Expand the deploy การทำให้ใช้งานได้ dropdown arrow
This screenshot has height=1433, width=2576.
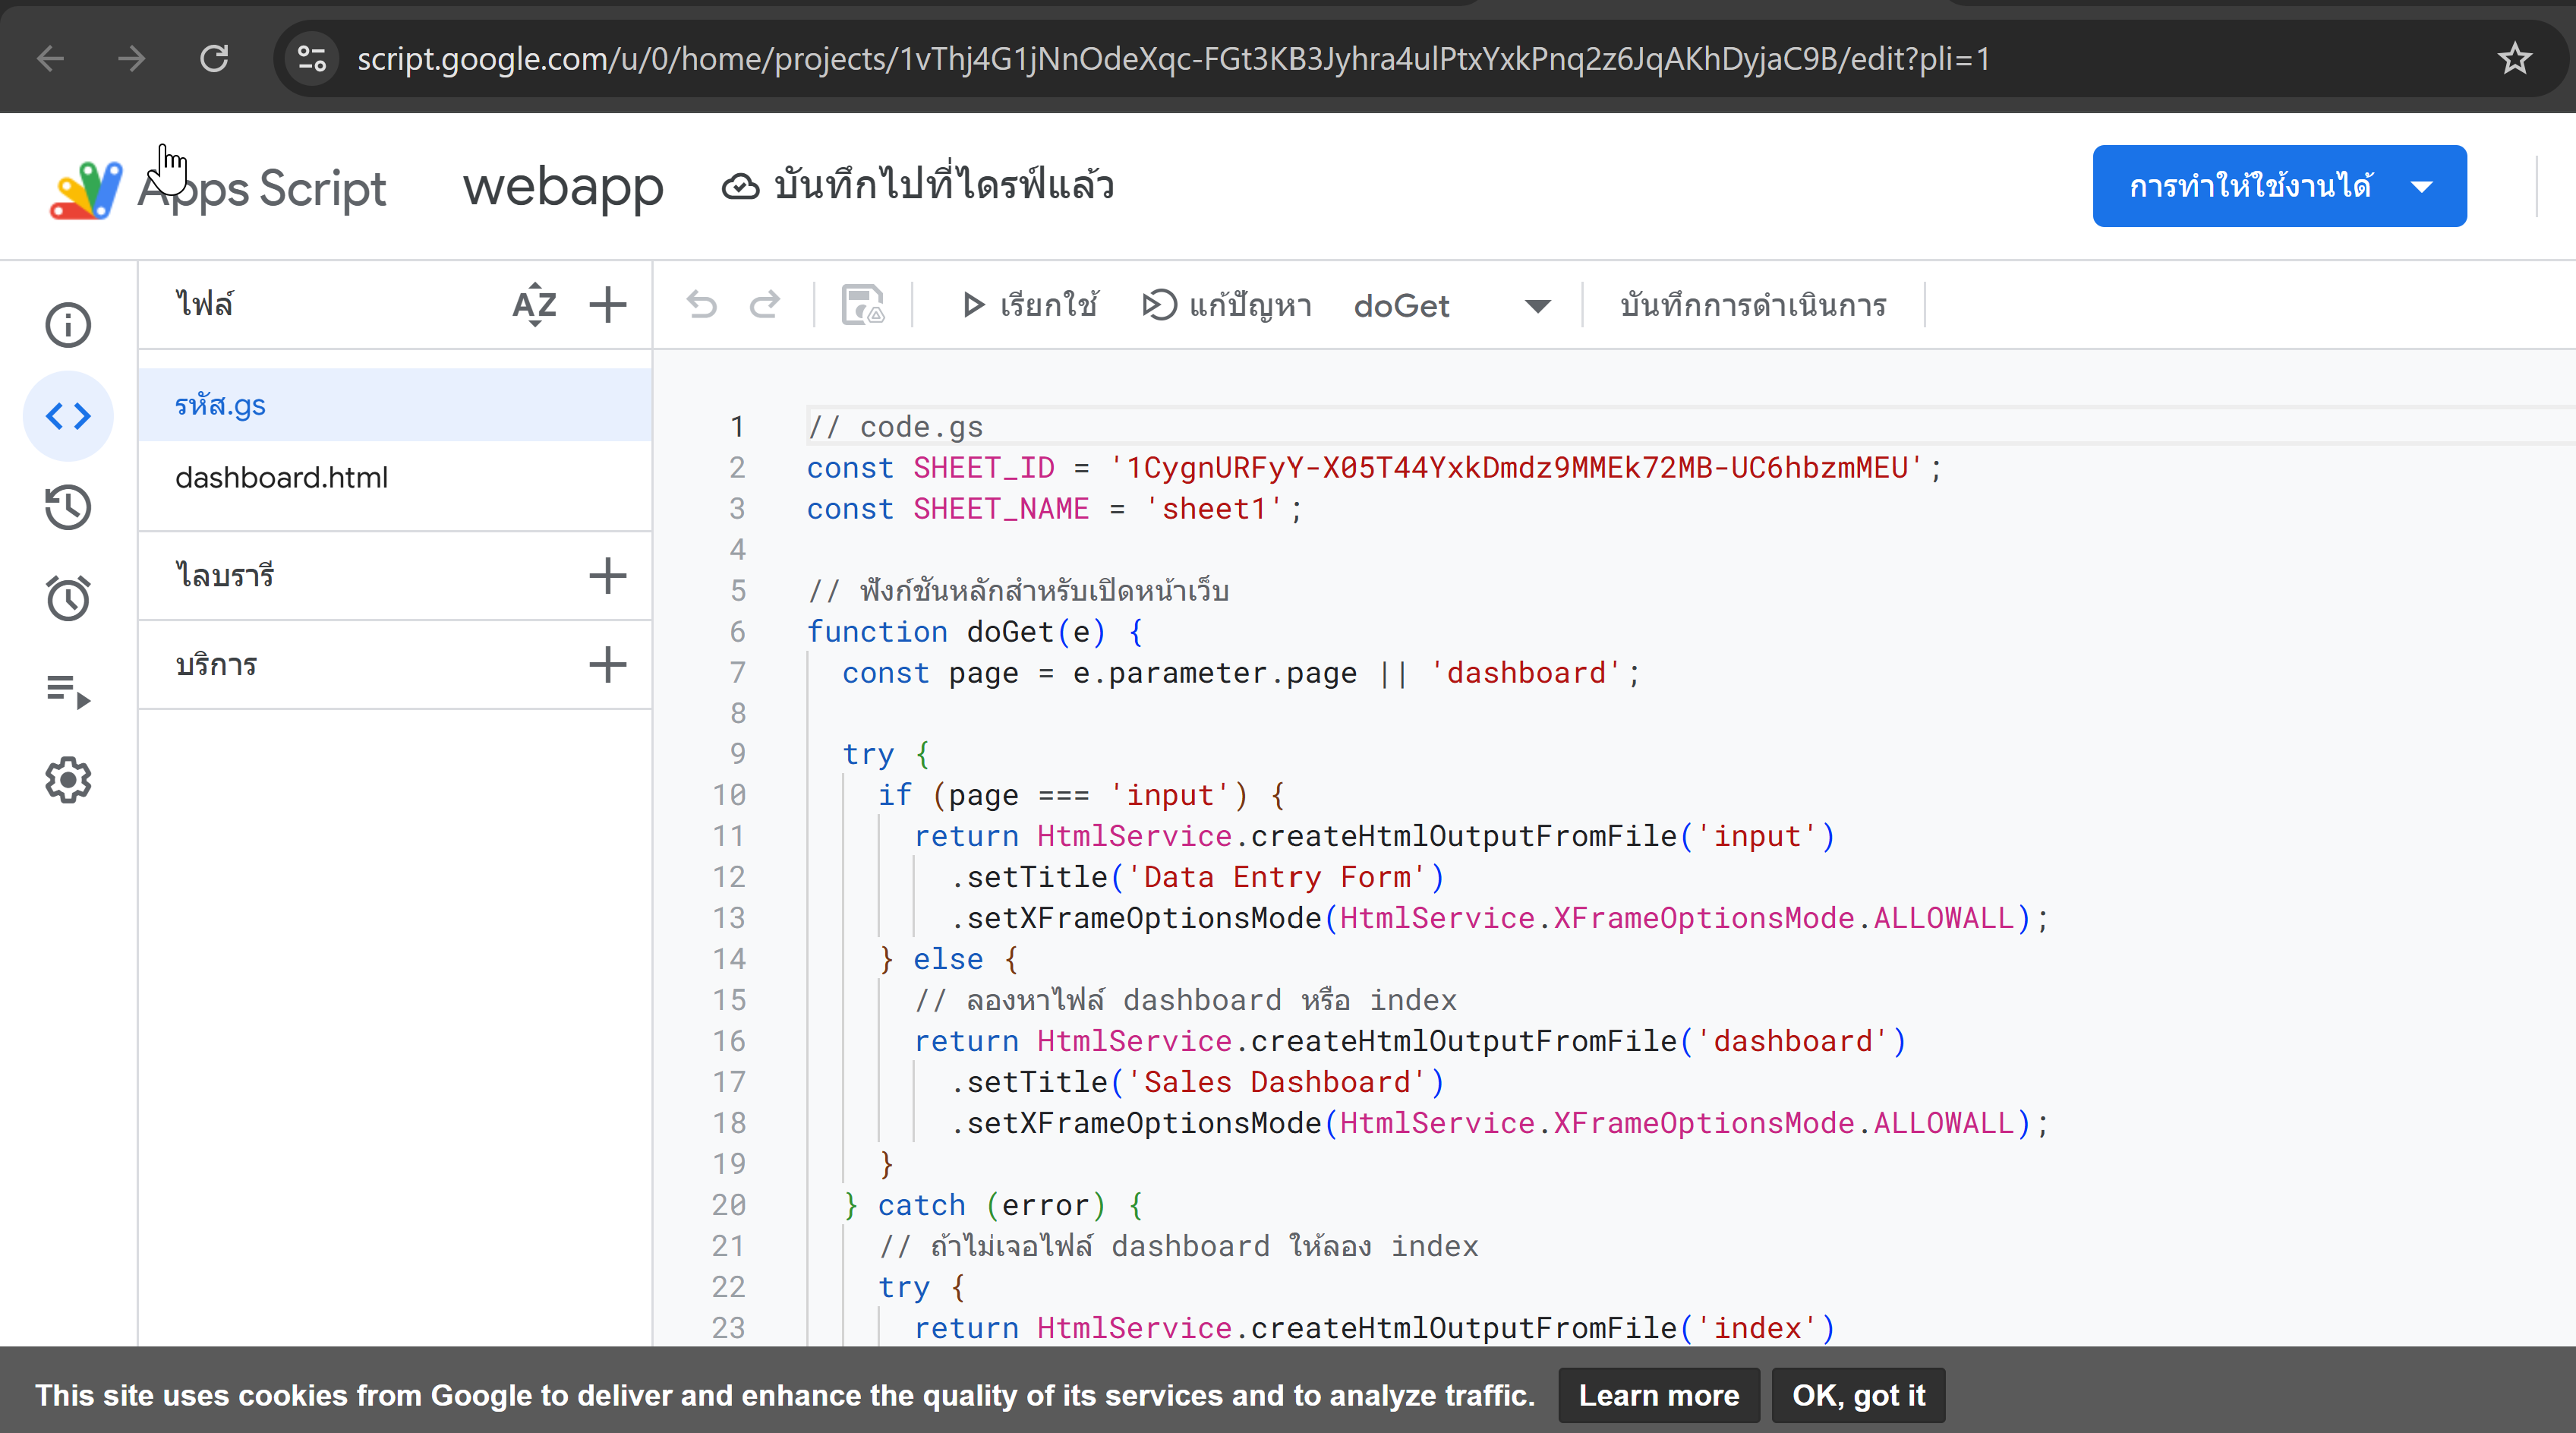(2423, 186)
